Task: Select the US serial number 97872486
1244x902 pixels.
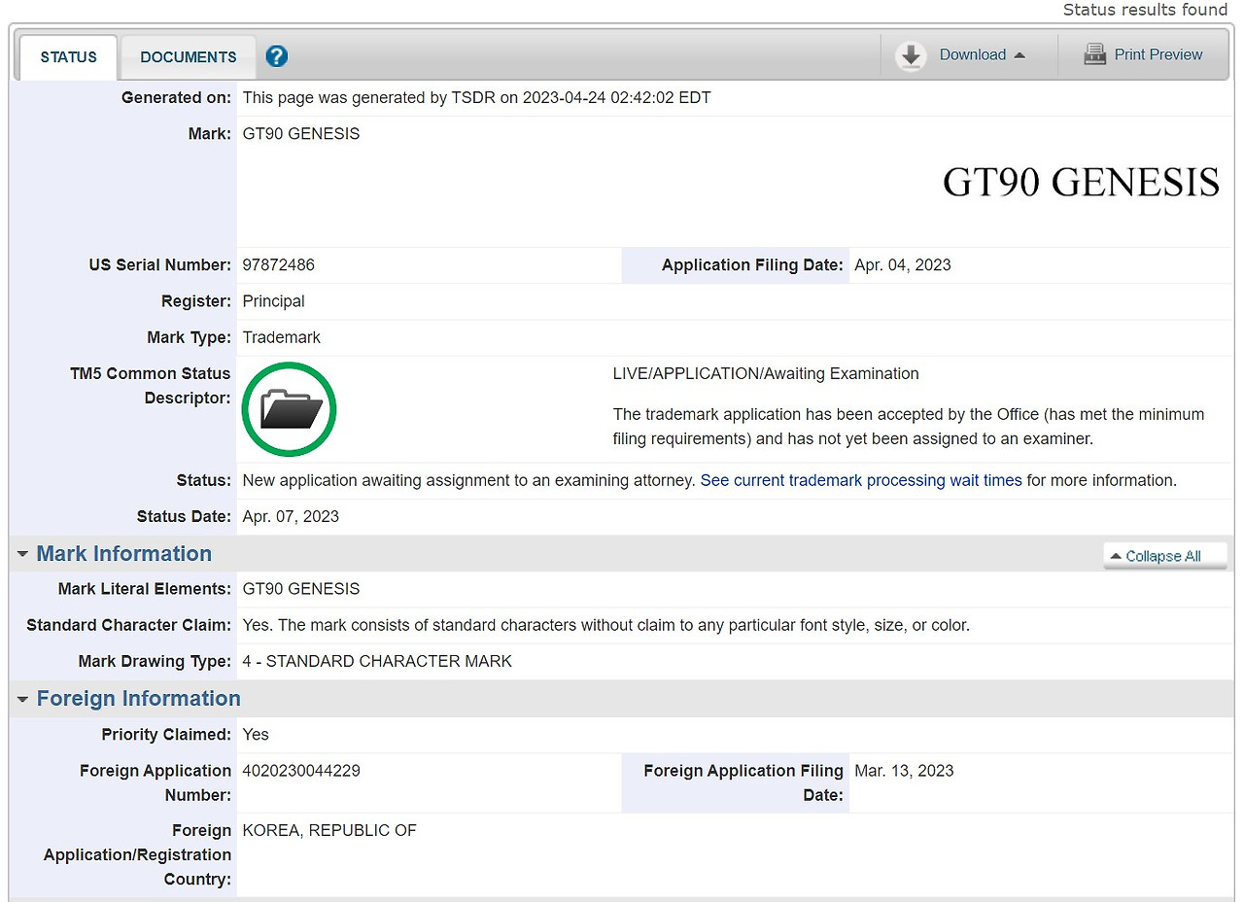Action: point(279,265)
